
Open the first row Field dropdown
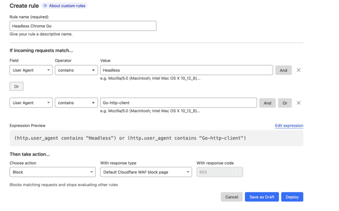[31, 70]
